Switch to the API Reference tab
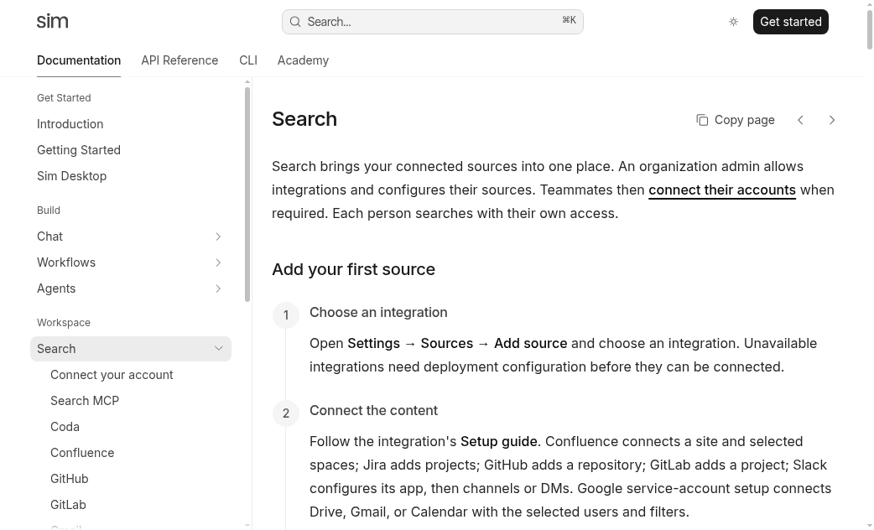Viewport: 874px width, 530px height. [179, 60]
